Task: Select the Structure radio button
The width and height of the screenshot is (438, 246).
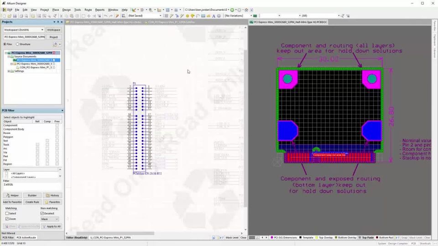Action: (17, 44)
